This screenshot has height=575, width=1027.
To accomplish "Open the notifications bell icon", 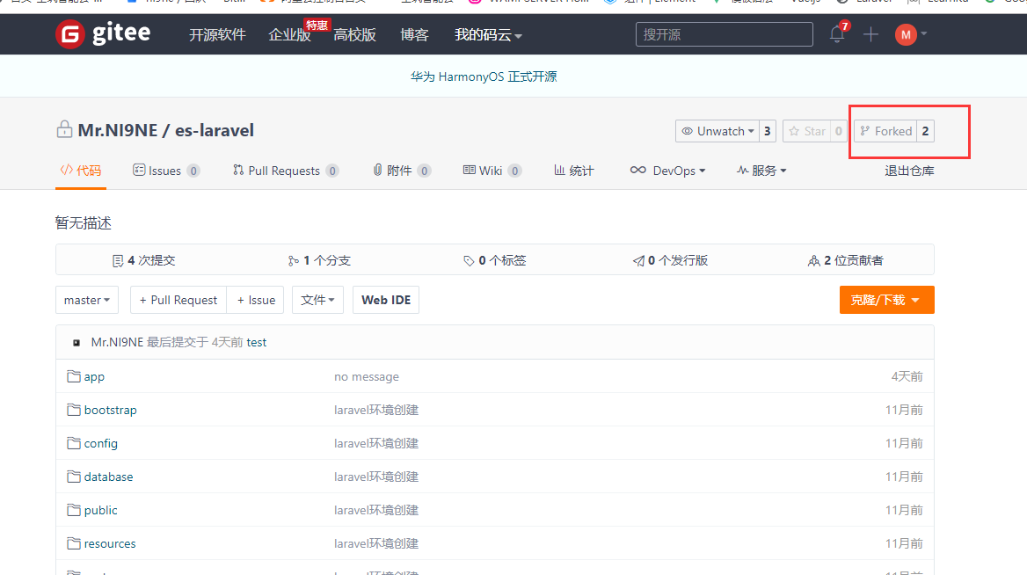I will point(837,34).
